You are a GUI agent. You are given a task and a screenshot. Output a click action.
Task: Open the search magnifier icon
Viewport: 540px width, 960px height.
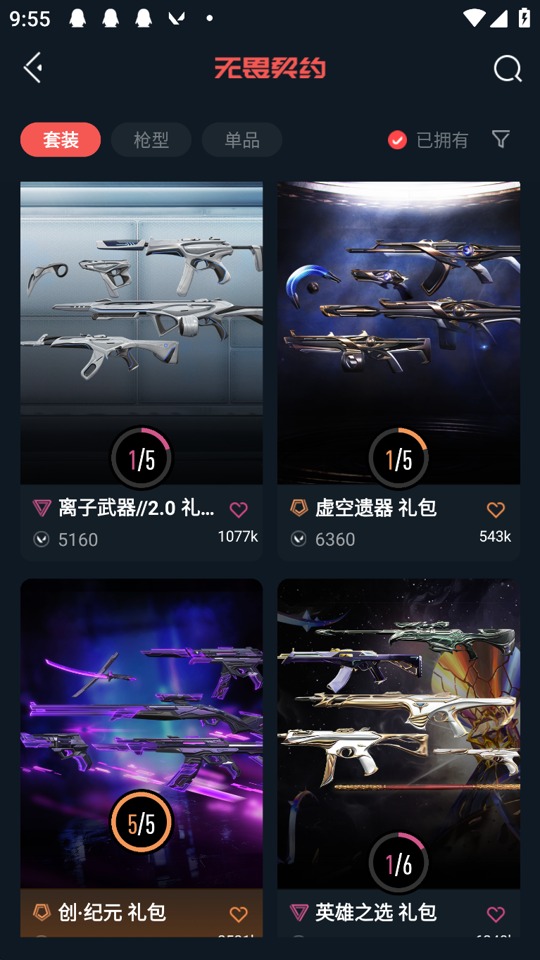(507, 68)
